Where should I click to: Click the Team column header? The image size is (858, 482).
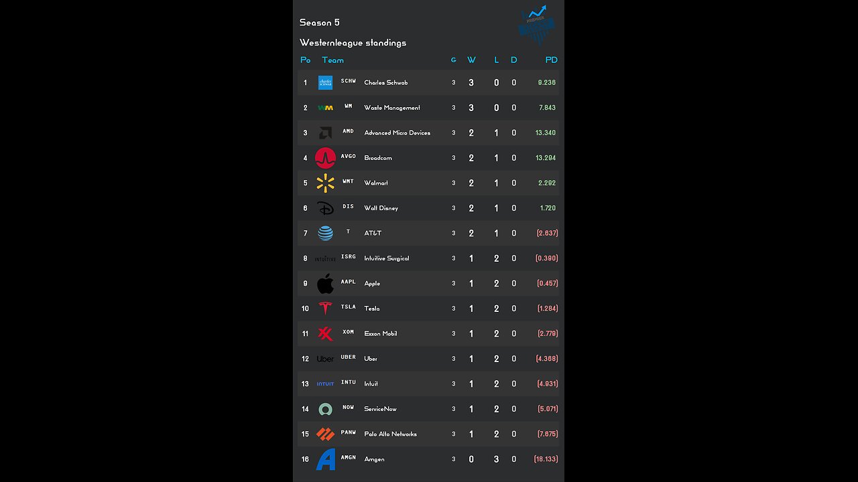tap(332, 60)
